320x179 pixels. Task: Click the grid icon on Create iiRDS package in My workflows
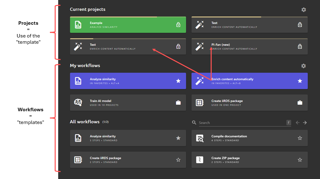[200, 103]
